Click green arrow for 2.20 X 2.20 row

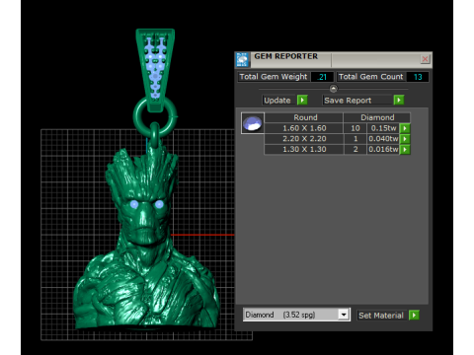pos(405,139)
